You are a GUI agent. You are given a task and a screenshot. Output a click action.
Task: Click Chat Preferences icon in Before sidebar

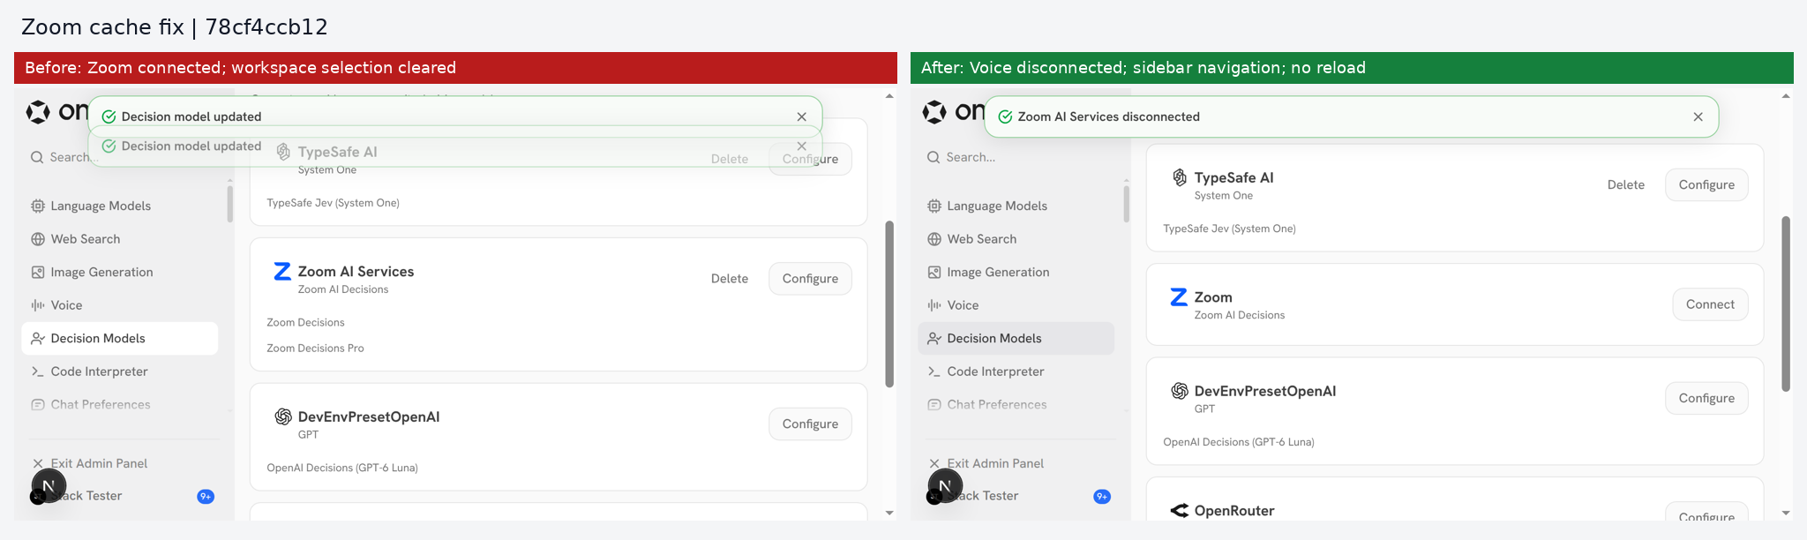[x=38, y=404]
